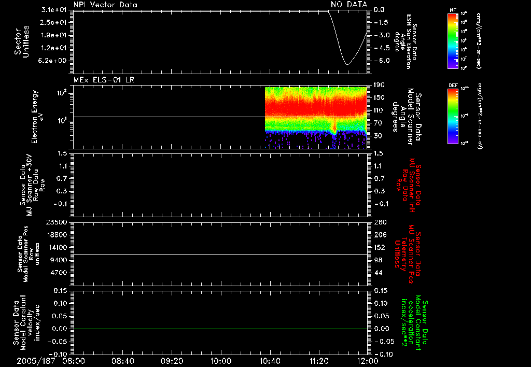Click the '190' scanner angle tick
Image resolution: width=531 pixels, height=367 pixels.
[379, 85]
